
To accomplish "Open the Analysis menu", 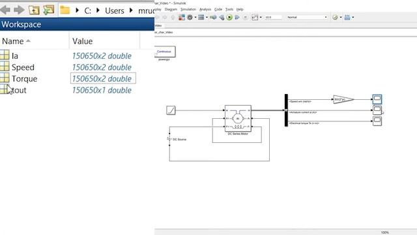I will coord(205,9).
